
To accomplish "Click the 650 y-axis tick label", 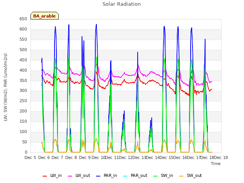I will 23,19.
